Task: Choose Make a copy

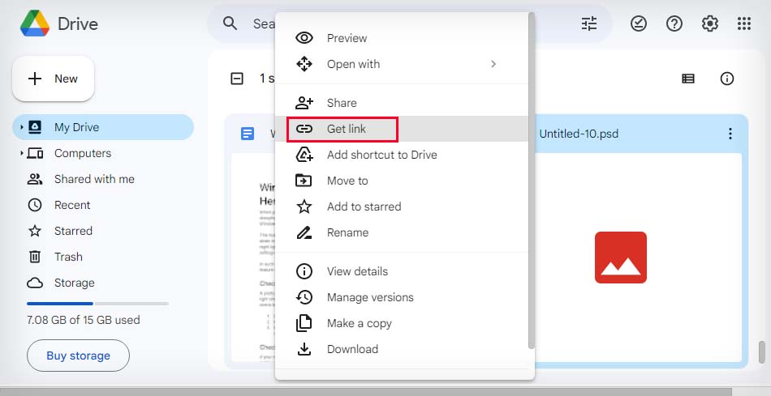Action: pyautogui.click(x=402, y=323)
